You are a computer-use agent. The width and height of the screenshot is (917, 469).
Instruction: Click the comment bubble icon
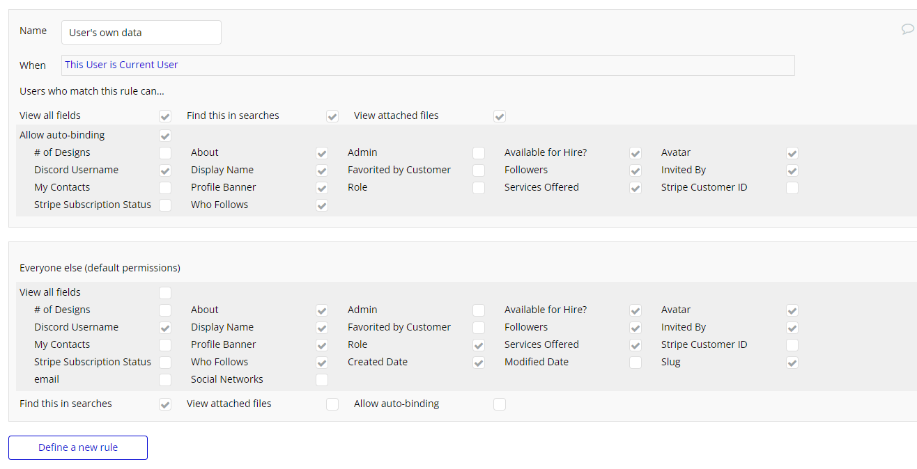coord(907,29)
